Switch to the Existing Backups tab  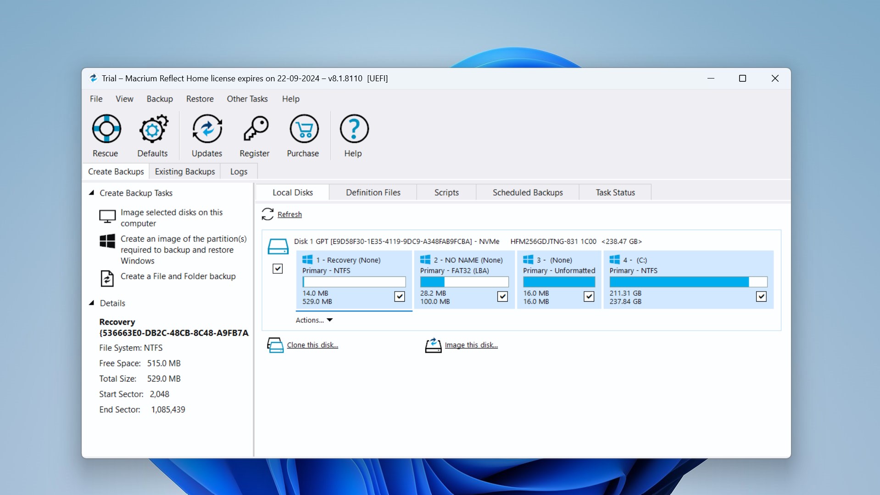click(x=185, y=171)
